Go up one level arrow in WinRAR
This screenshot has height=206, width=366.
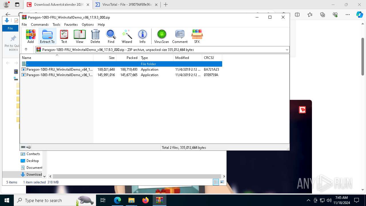[26, 49]
